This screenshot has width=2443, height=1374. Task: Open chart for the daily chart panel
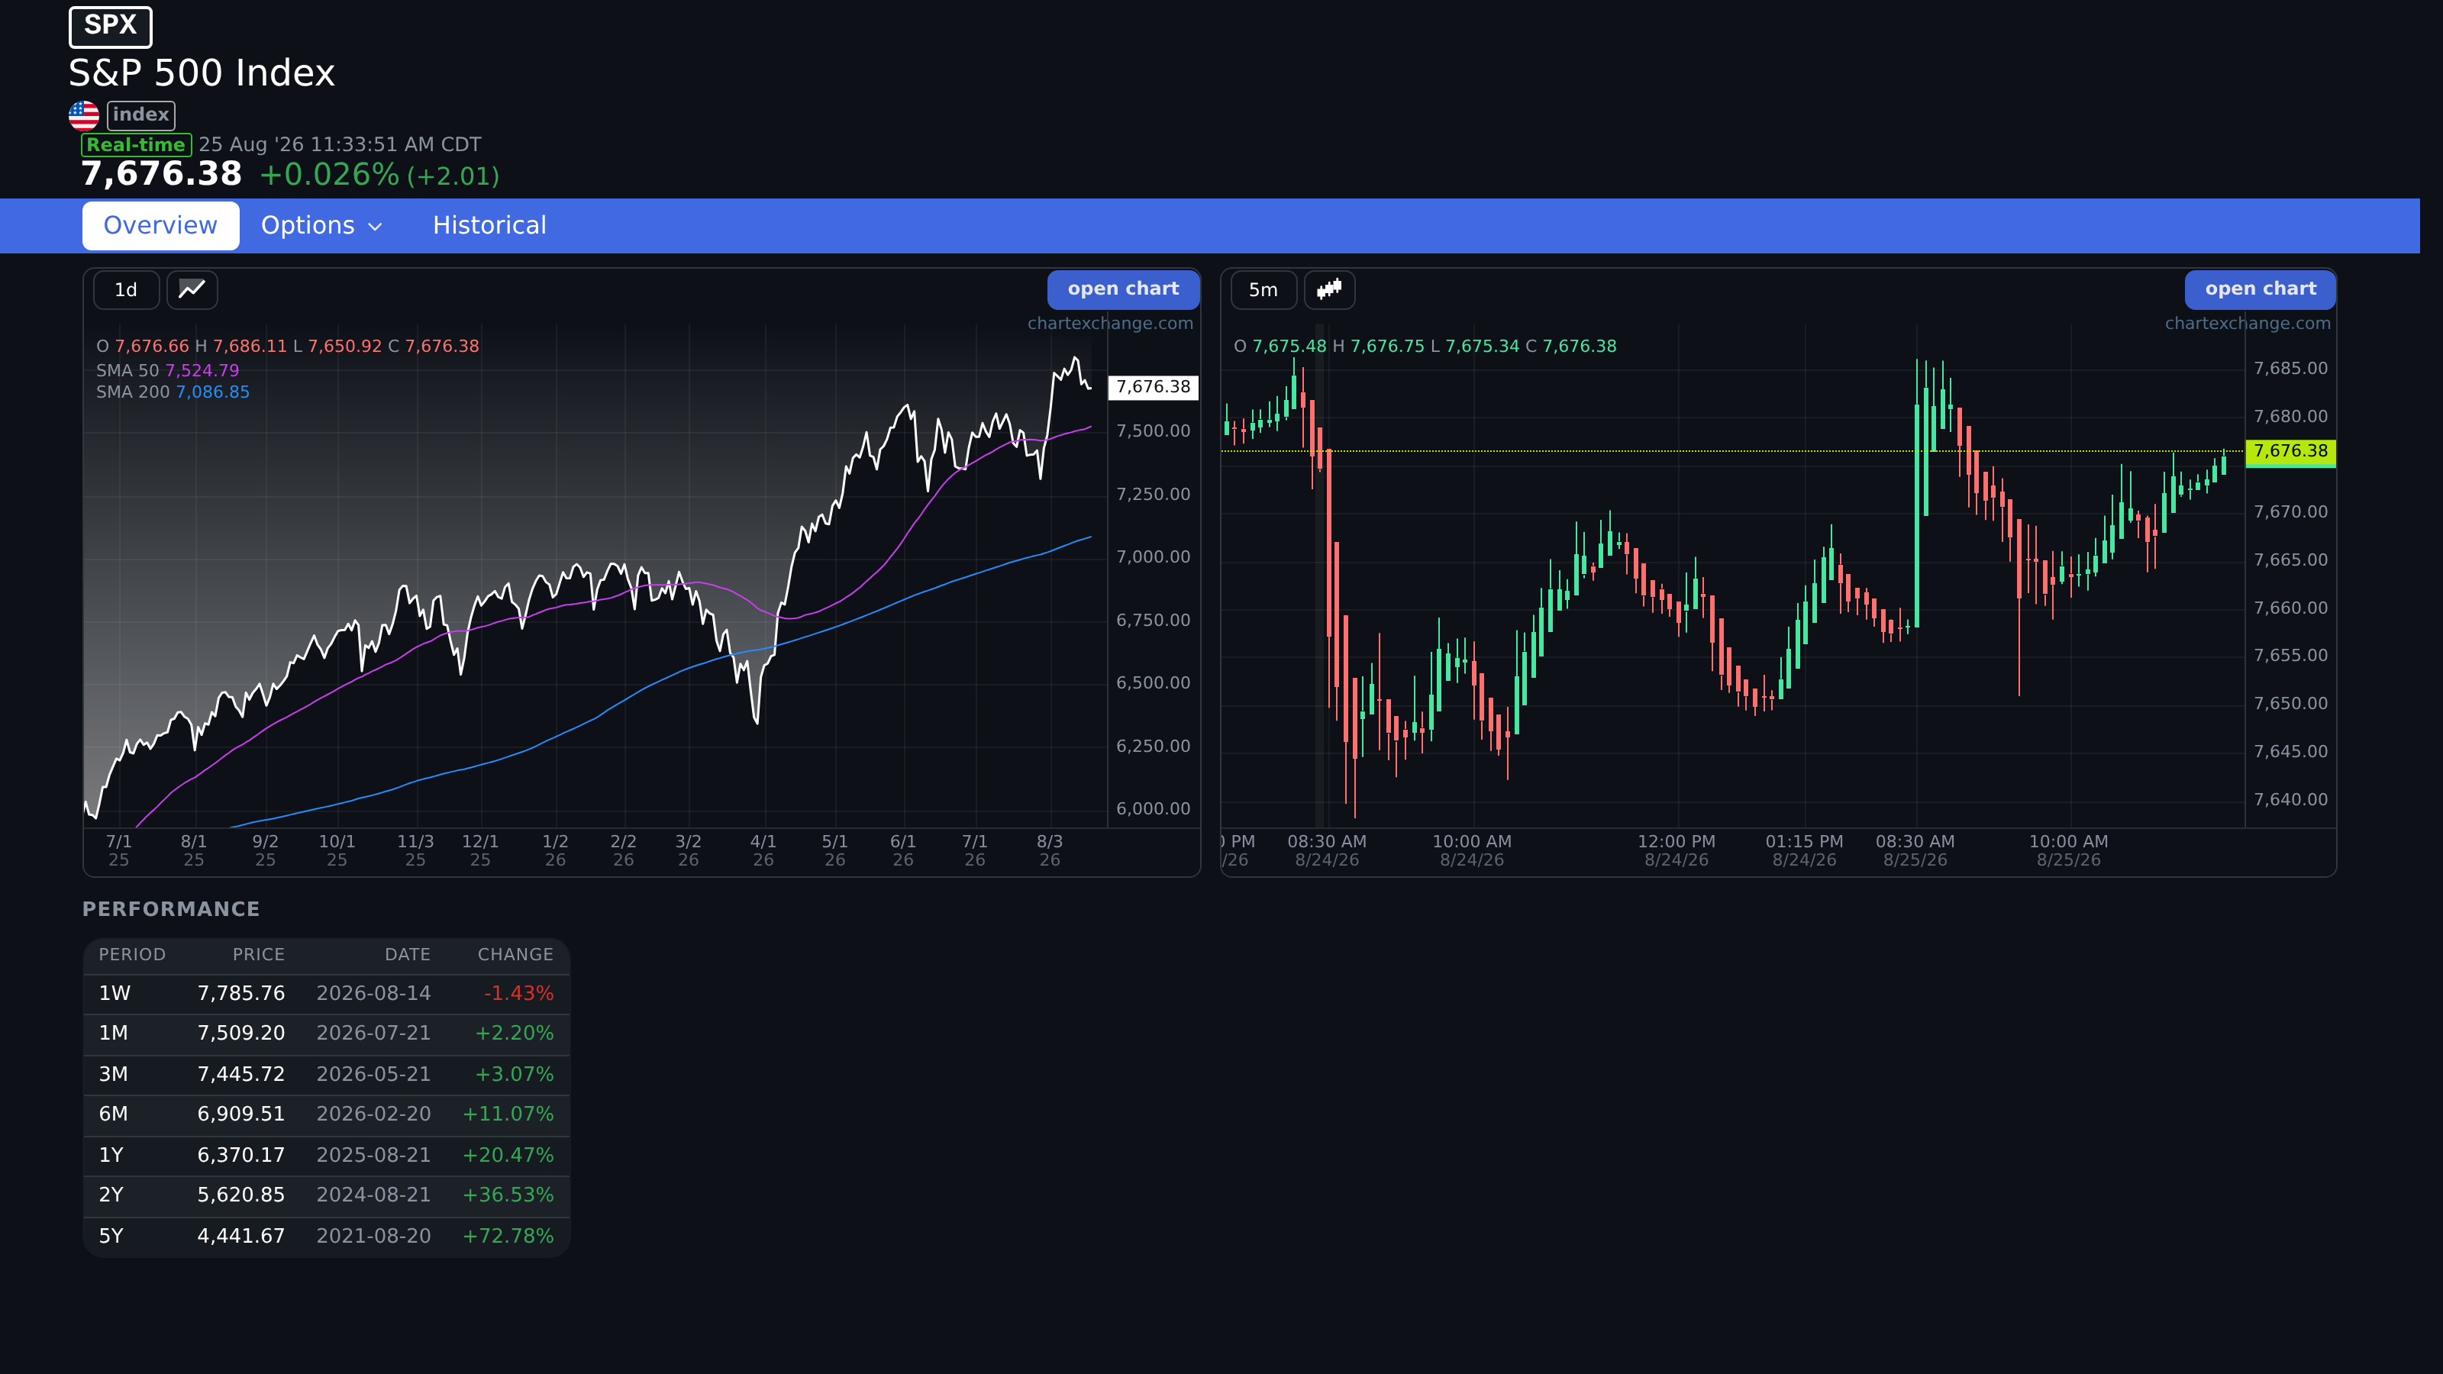click(x=1123, y=289)
